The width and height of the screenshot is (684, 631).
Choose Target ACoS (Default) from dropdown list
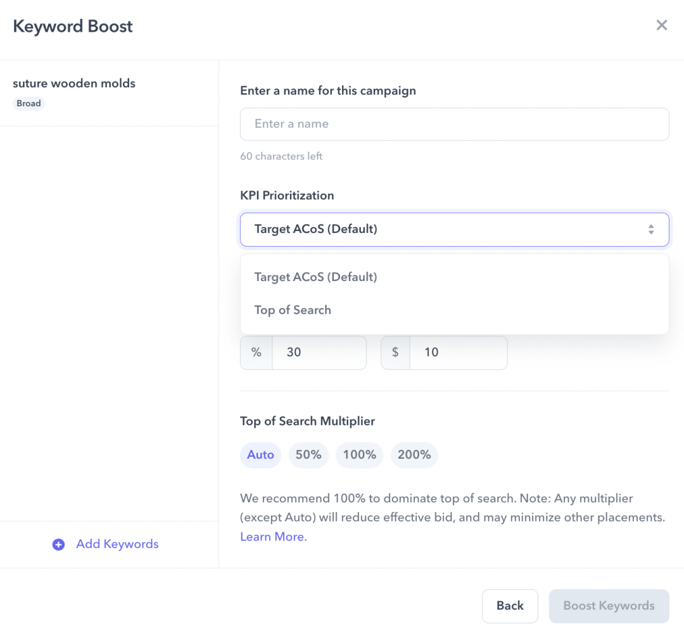click(x=315, y=277)
